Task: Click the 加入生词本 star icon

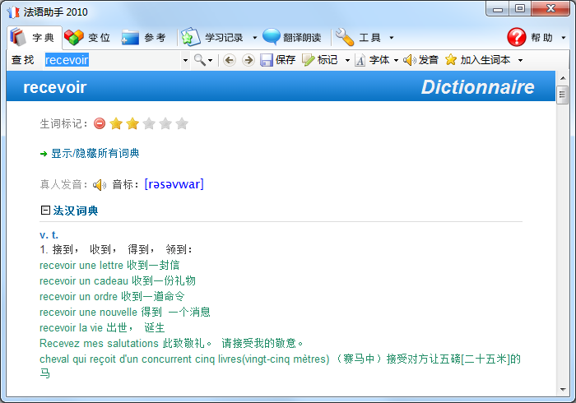Action: click(450, 59)
